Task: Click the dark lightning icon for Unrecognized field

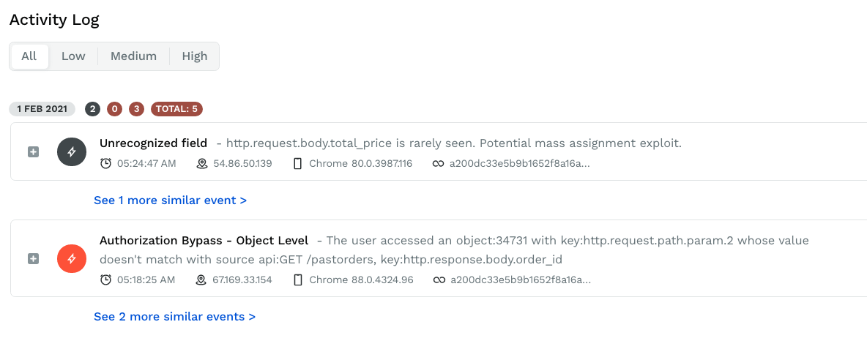Action: (72, 152)
